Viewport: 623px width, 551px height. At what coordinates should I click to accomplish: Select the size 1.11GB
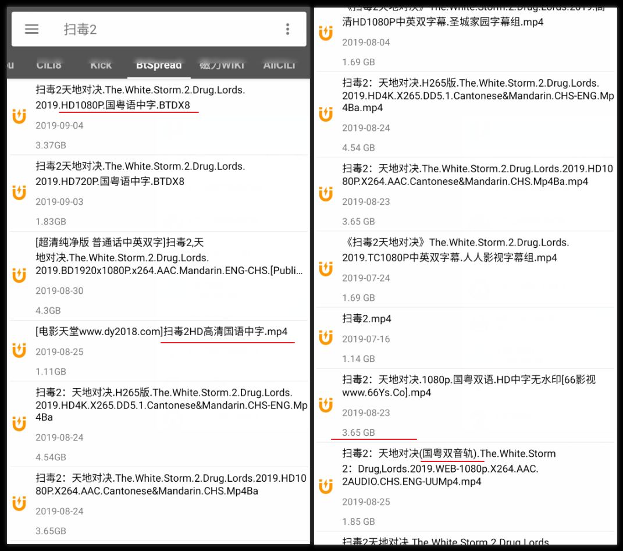(x=51, y=372)
